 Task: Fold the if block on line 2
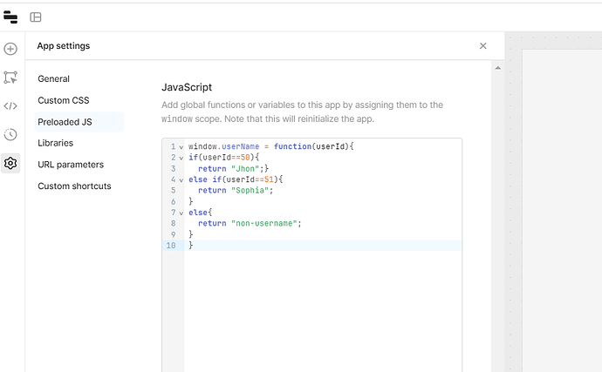click(181, 158)
